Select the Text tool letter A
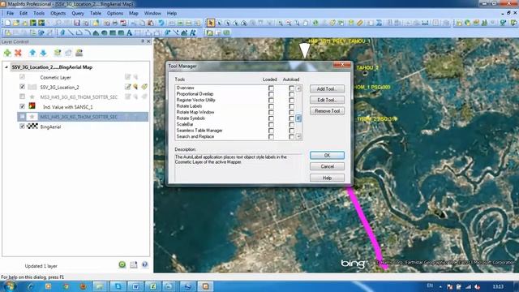519x292 pixels. (129, 32)
